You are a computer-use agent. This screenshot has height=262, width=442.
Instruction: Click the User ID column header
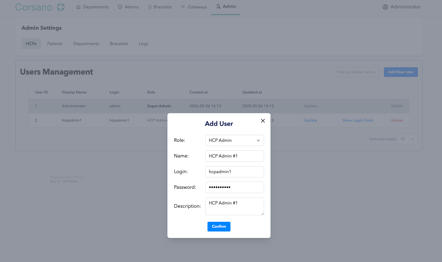click(41, 92)
